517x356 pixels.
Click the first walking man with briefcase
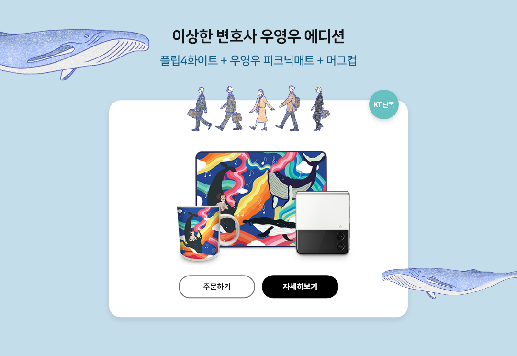click(200, 109)
